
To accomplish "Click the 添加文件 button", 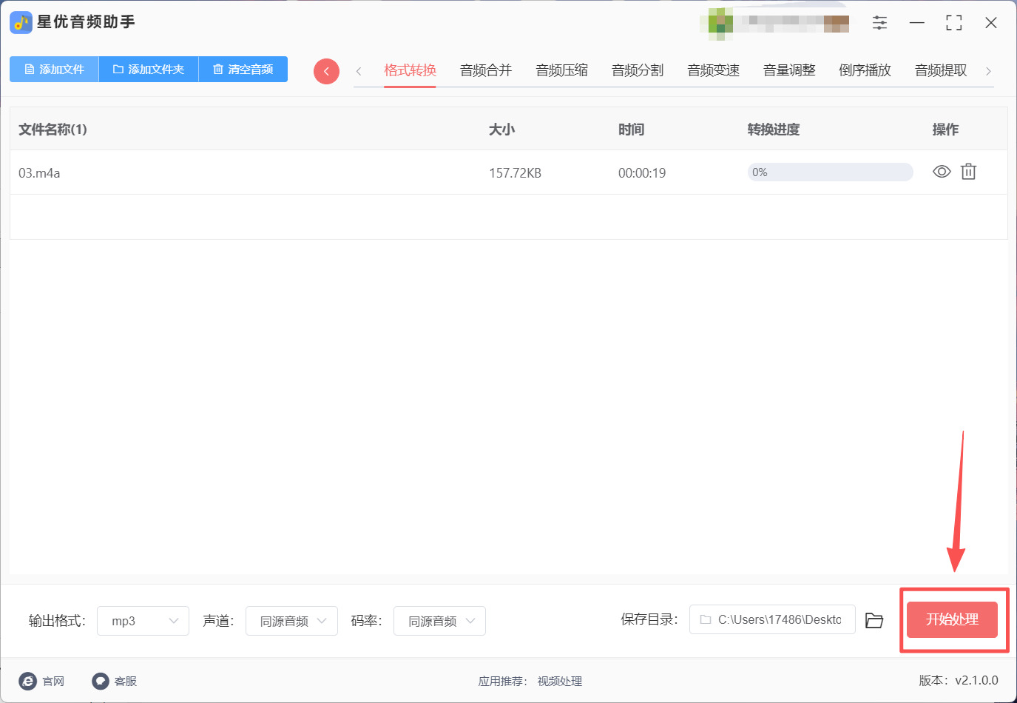I will (x=54, y=69).
